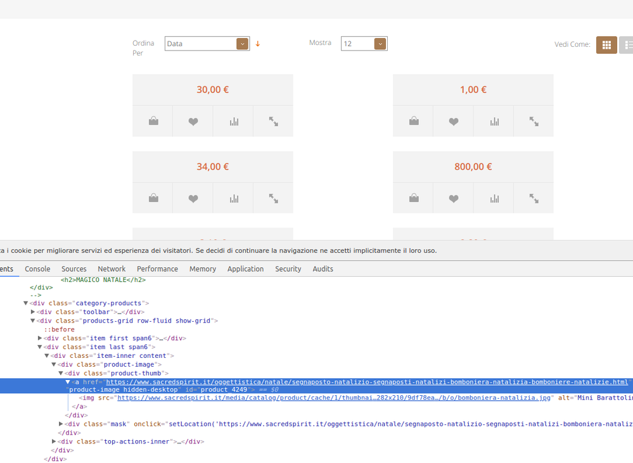This screenshot has height=463, width=633.
Task: Click heart icon under 34,00 € product
Action: pyautogui.click(x=193, y=198)
